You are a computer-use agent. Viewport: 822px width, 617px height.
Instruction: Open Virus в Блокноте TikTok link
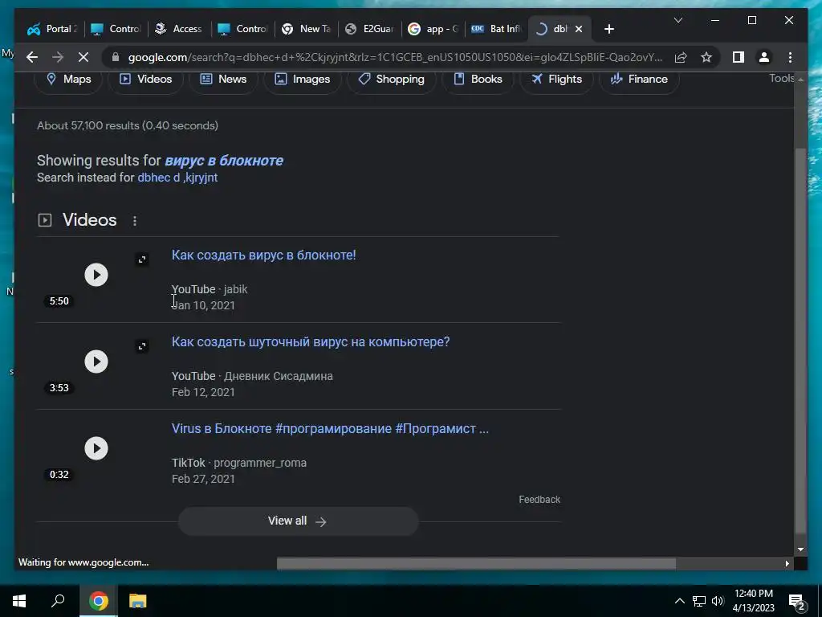click(330, 429)
